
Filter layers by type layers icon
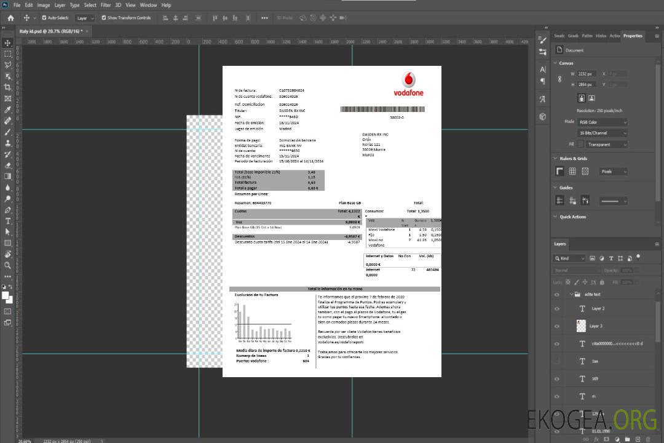611,258
